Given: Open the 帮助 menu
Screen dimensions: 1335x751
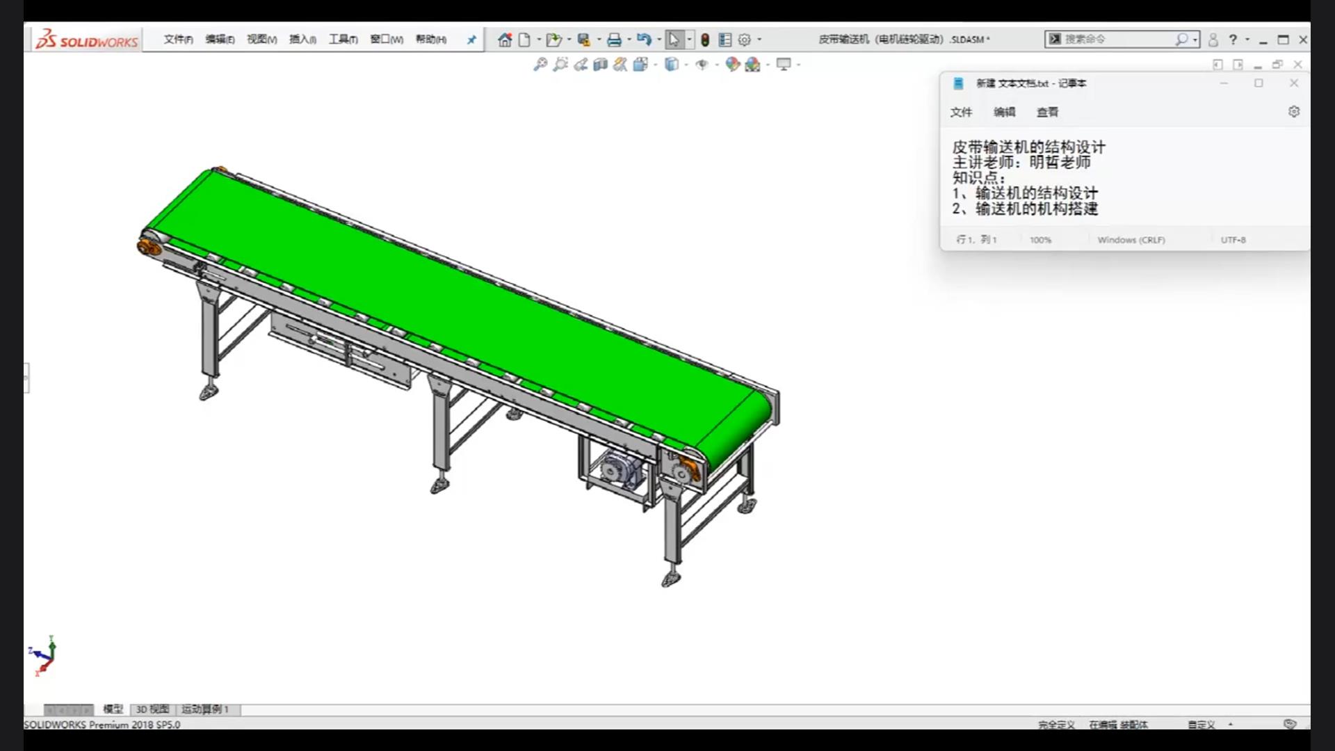Looking at the screenshot, I should 431,40.
